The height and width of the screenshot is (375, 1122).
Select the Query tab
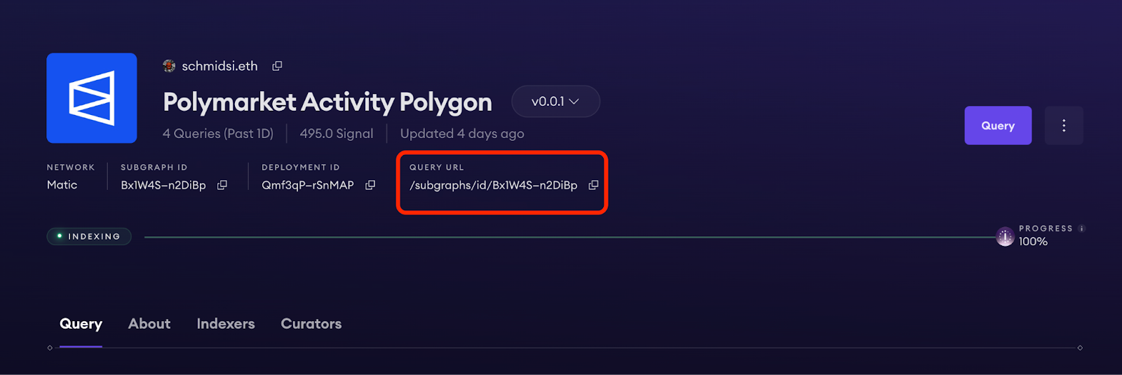click(x=81, y=324)
